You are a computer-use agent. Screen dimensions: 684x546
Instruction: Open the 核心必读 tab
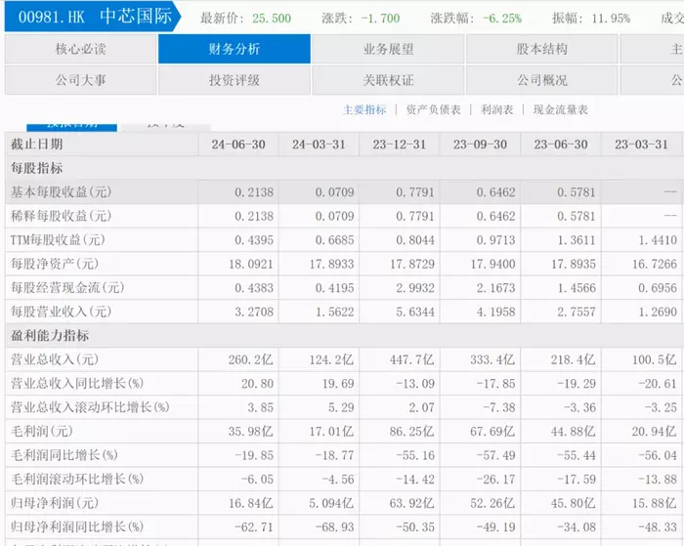pyautogui.click(x=81, y=49)
